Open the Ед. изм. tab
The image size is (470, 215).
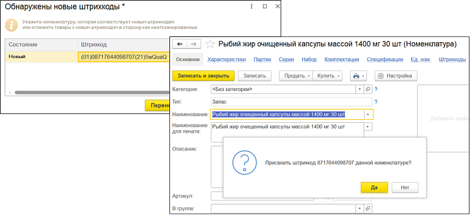click(x=421, y=59)
